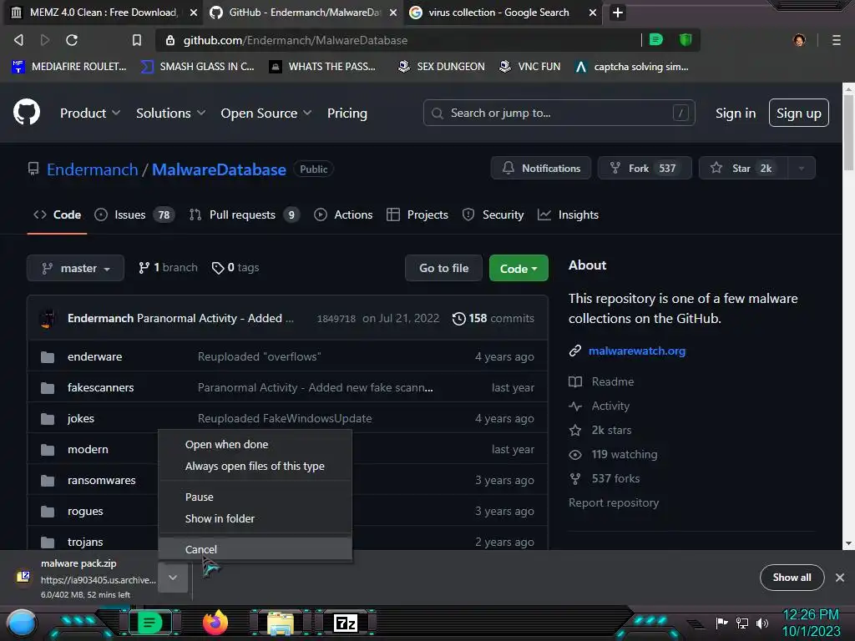Image resolution: width=855 pixels, height=641 pixels.
Task: Click the network tray icon
Action: coord(742,623)
